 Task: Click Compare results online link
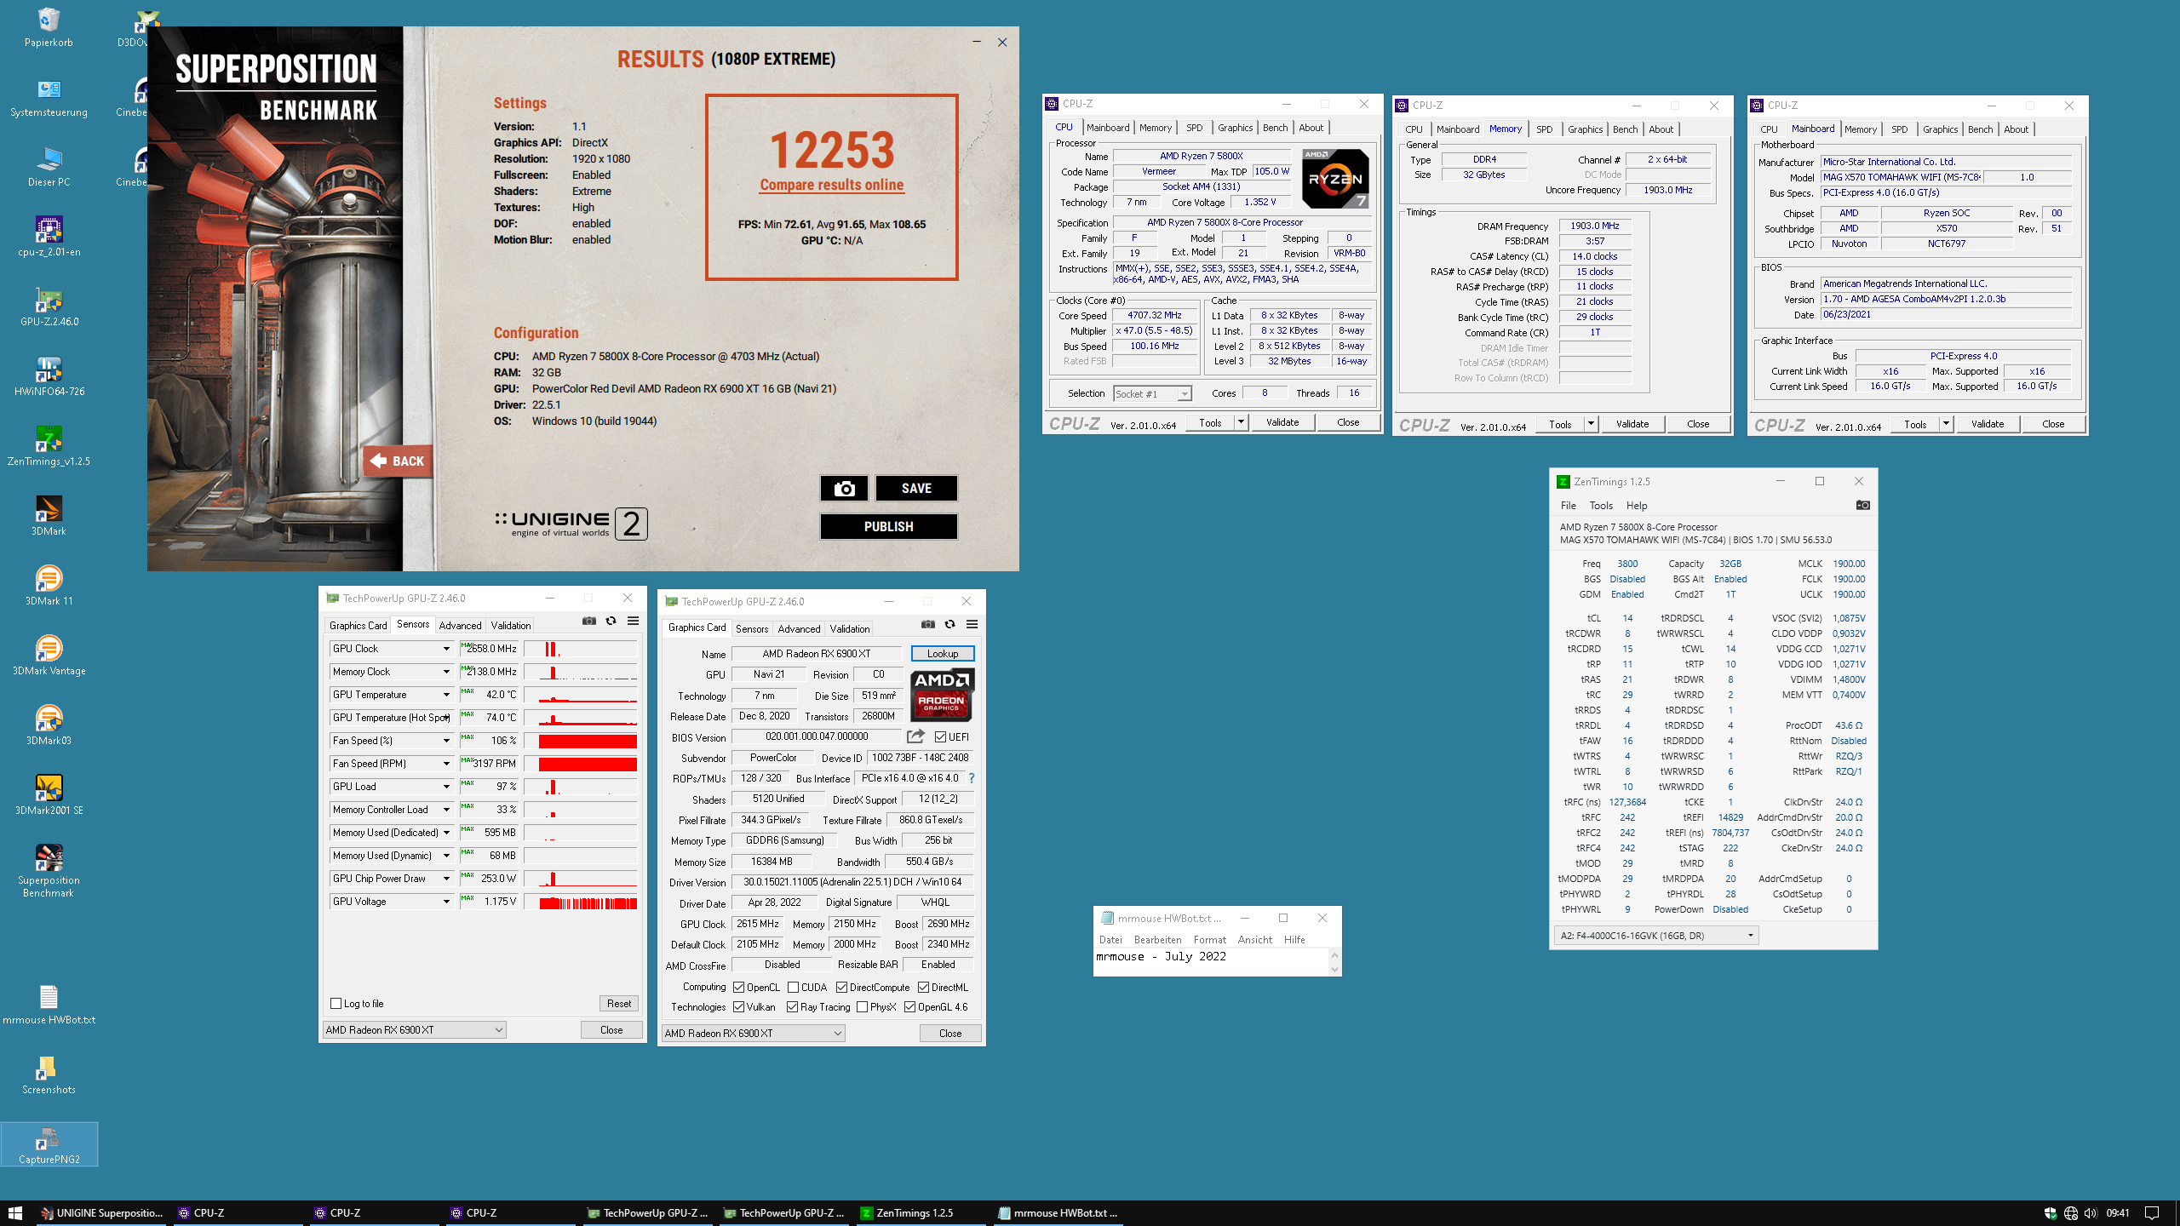[x=831, y=185]
